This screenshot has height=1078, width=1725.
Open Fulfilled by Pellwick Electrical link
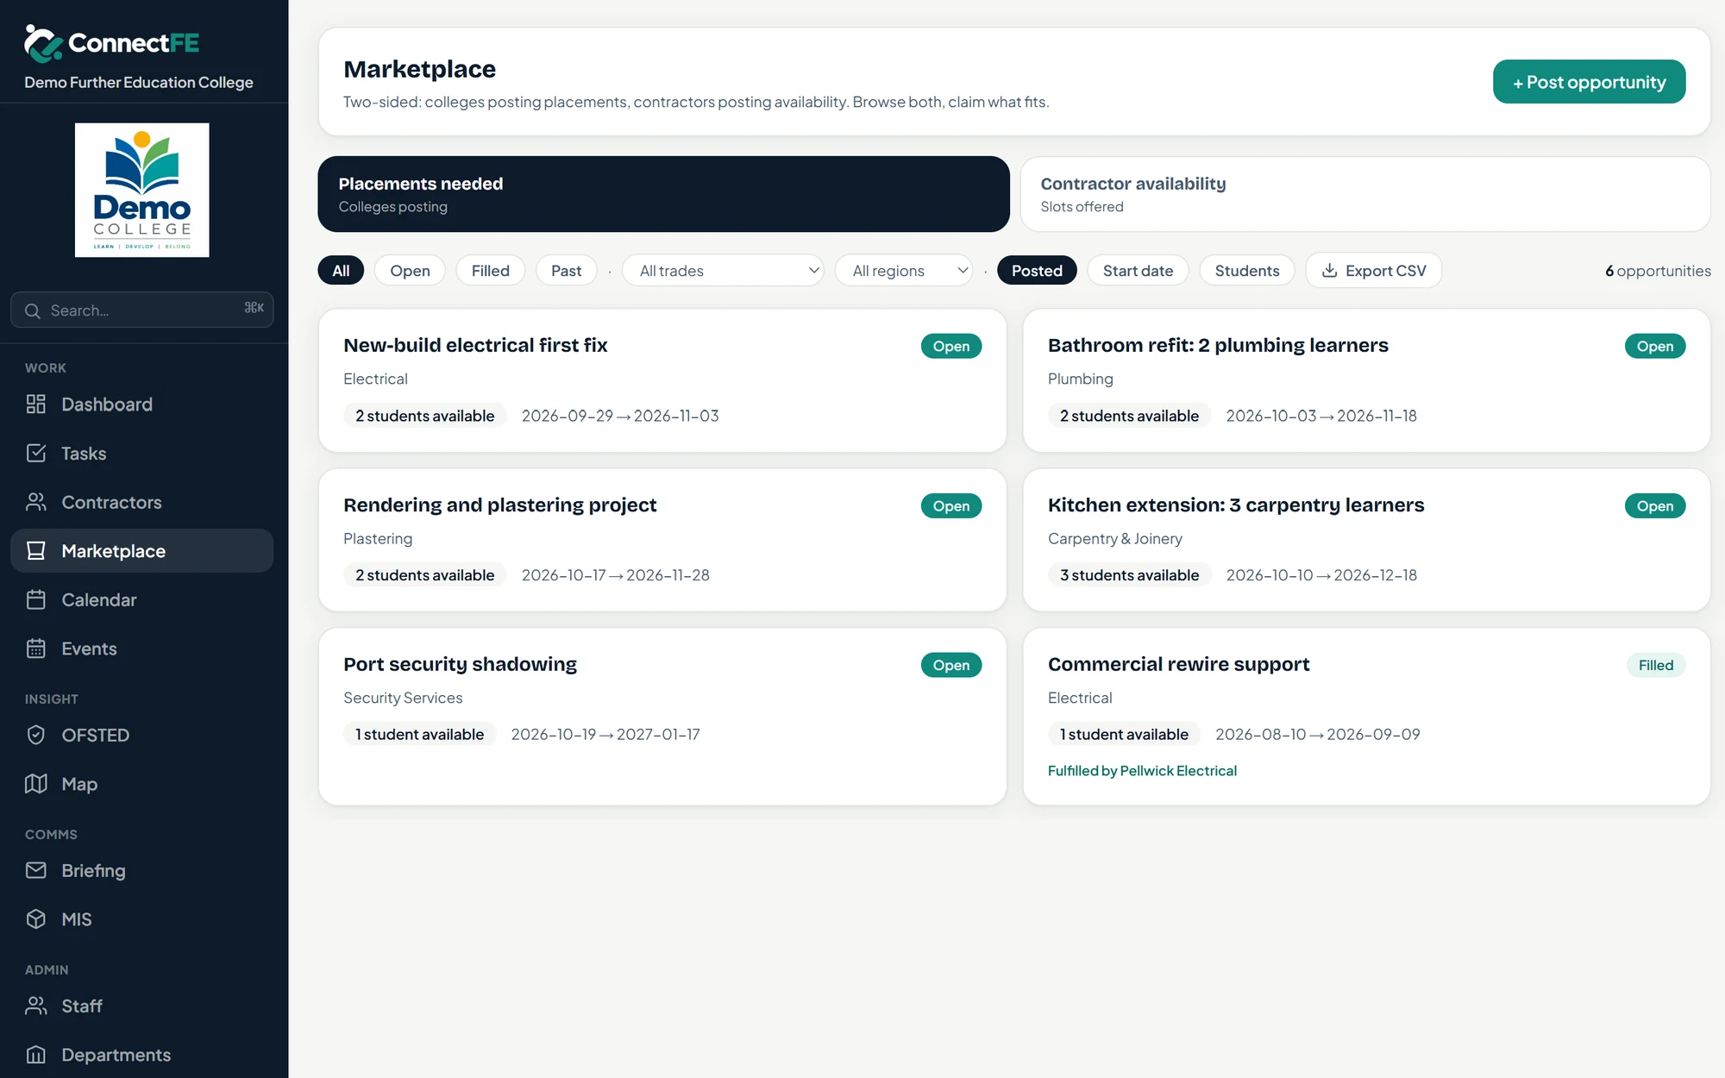click(1142, 771)
